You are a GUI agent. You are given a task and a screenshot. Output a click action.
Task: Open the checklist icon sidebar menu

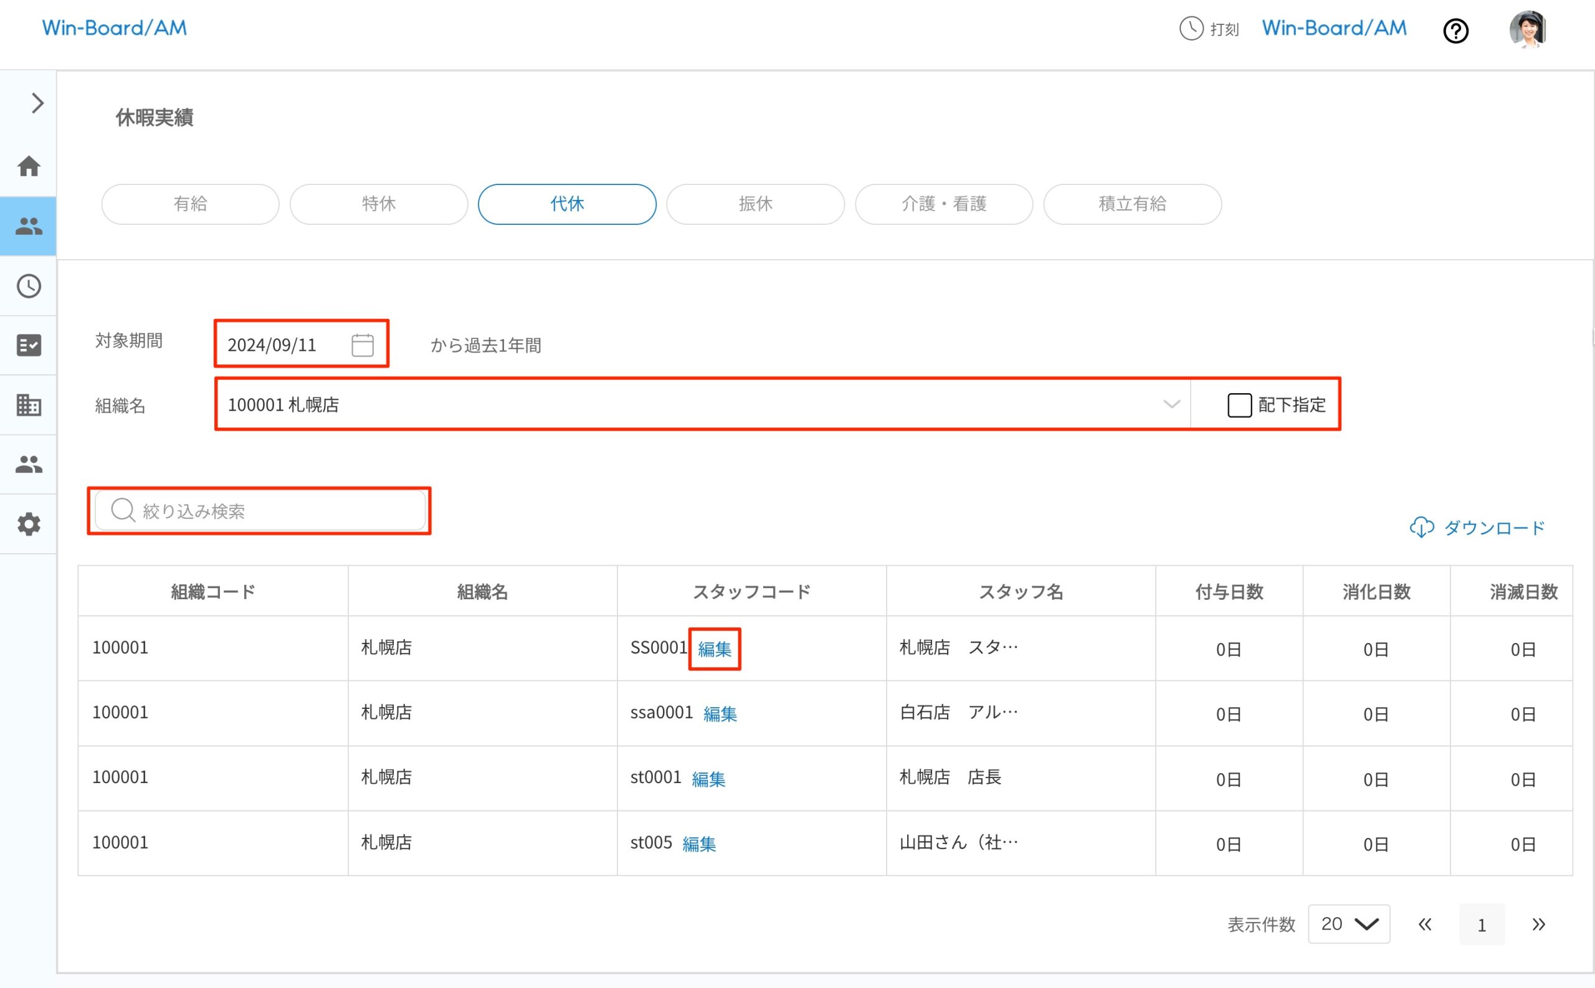point(29,345)
